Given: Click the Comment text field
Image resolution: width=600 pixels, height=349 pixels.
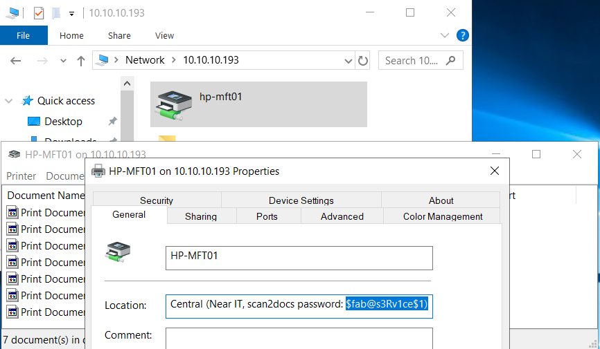Looking at the screenshot, I should (x=299, y=339).
